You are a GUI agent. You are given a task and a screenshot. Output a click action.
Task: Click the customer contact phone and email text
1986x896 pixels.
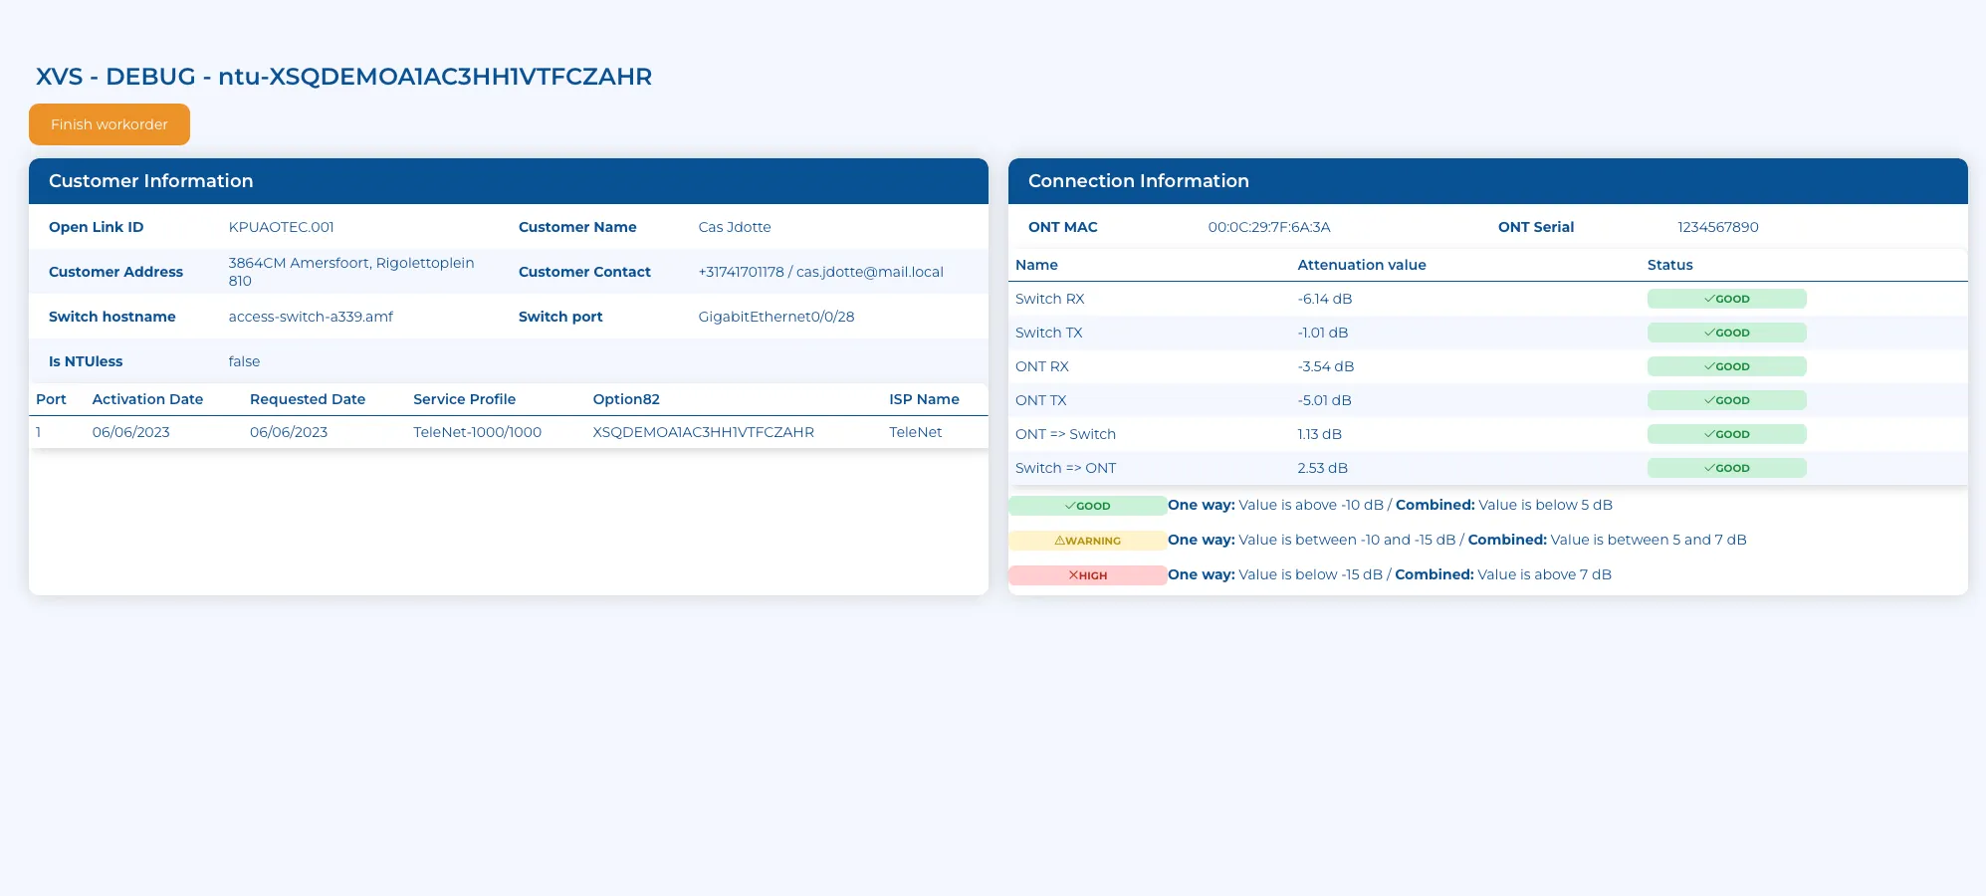(820, 272)
